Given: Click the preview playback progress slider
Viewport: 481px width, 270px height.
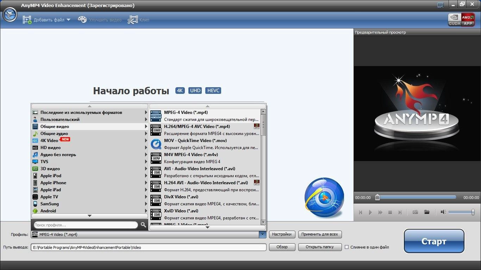Looking at the screenshot, I should (417, 197).
